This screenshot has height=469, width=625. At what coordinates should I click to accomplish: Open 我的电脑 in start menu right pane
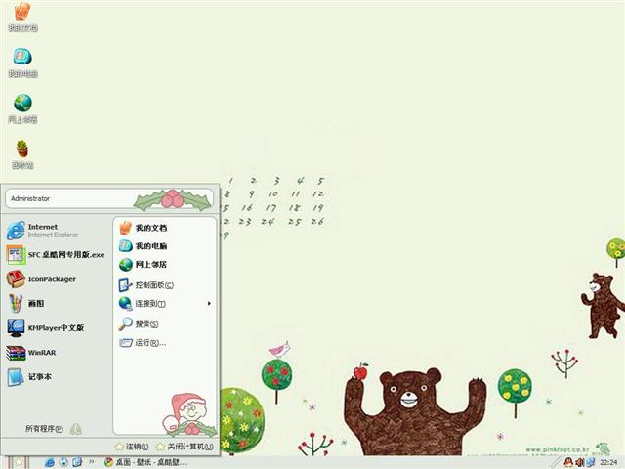click(165, 246)
